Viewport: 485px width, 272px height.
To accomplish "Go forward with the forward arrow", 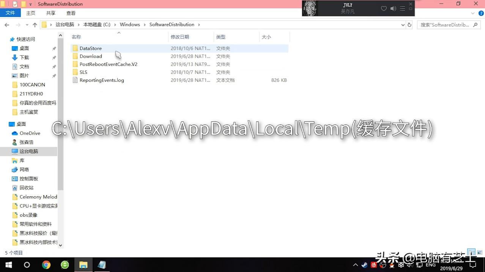I will click(18, 25).
